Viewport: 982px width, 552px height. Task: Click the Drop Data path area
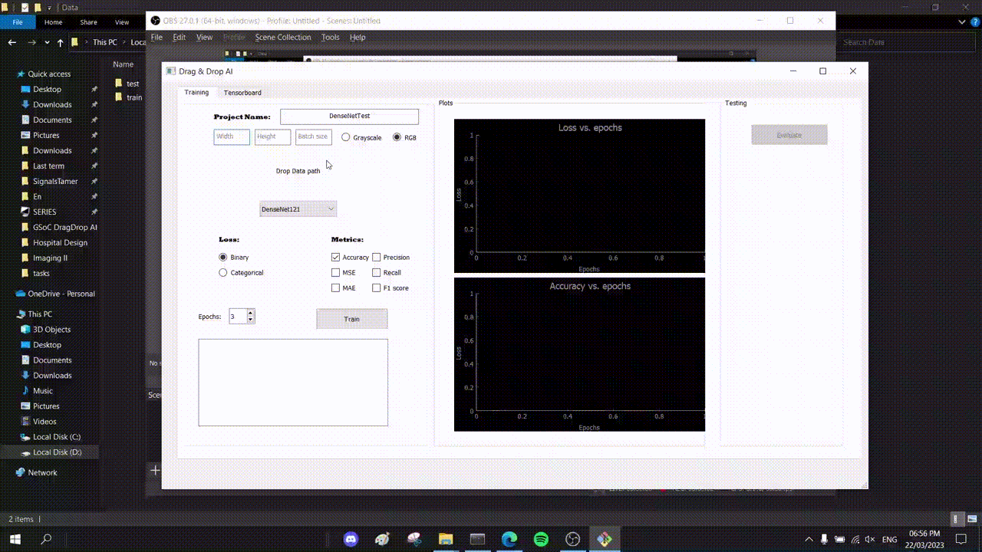pyautogui.click(x=298, y=171)
